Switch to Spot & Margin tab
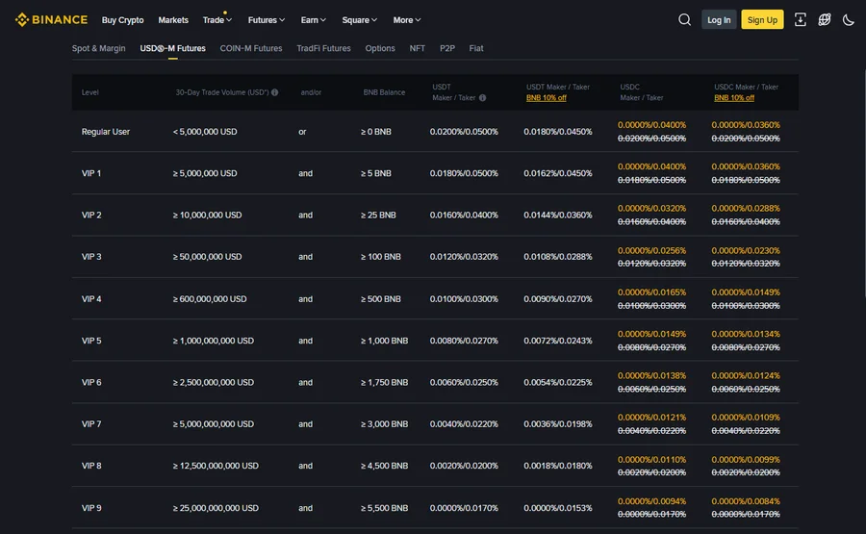Screen dimensions: 866x534 coord(98,48)
